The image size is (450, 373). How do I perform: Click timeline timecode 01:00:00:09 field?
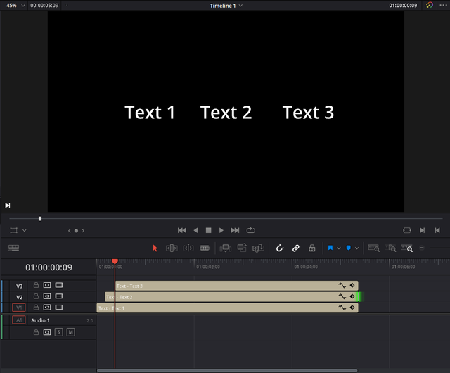pos(49,267)
